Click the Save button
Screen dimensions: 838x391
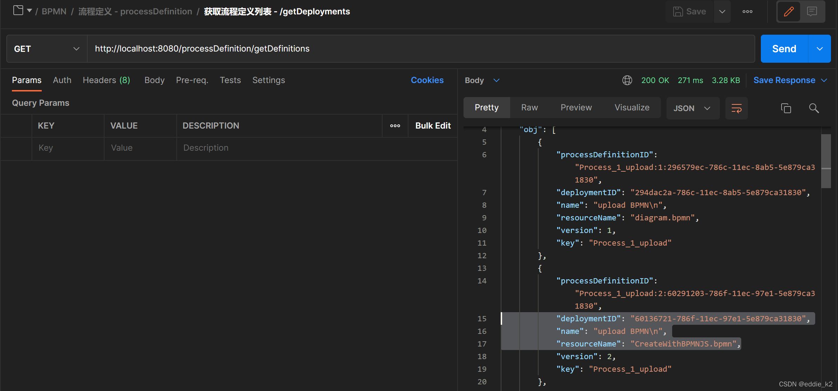pos(689,12)
